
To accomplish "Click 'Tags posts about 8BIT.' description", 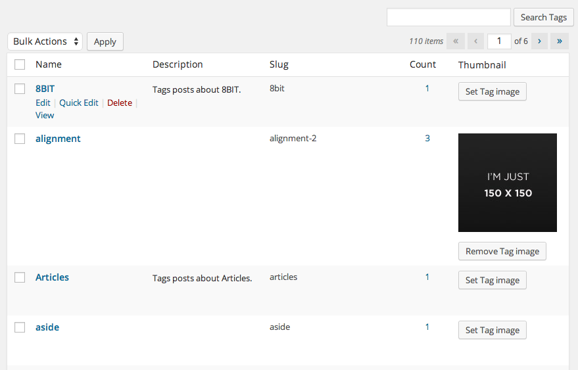I will pos(197,90).
